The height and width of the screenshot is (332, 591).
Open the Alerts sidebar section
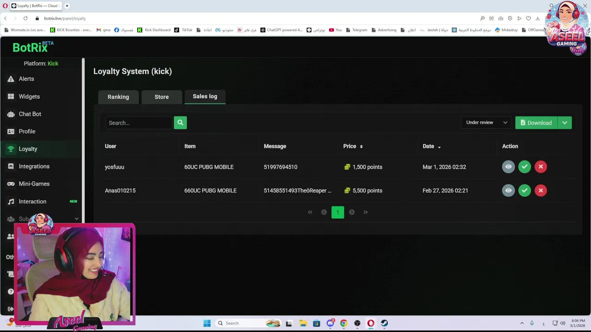pyautogui.click(x=26, y=79)
